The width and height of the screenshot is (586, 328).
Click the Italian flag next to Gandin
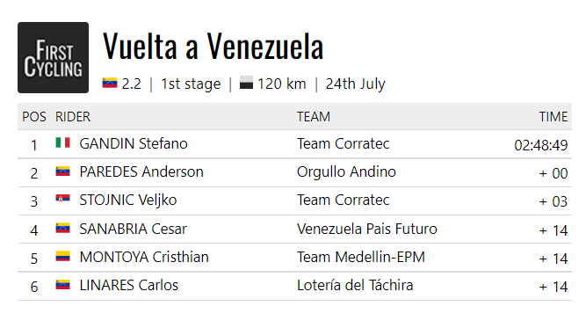coord(62,142)
